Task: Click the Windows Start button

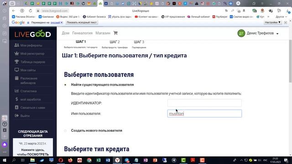Action: pos(5,160)
